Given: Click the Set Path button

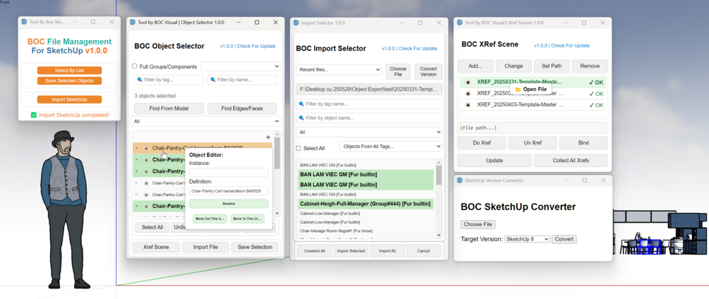Looking at the screenshot, I should point(552,66).
